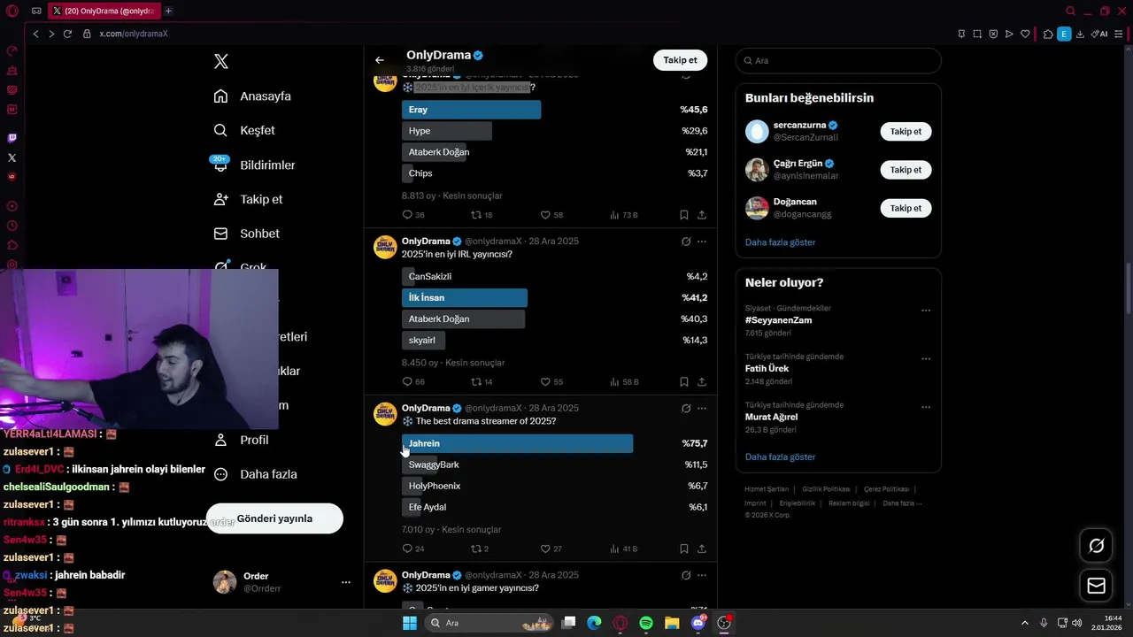The image size is (1133, 637).
Task: Follow OnlyDrama with header Takip et button
Action: point(680,60)
